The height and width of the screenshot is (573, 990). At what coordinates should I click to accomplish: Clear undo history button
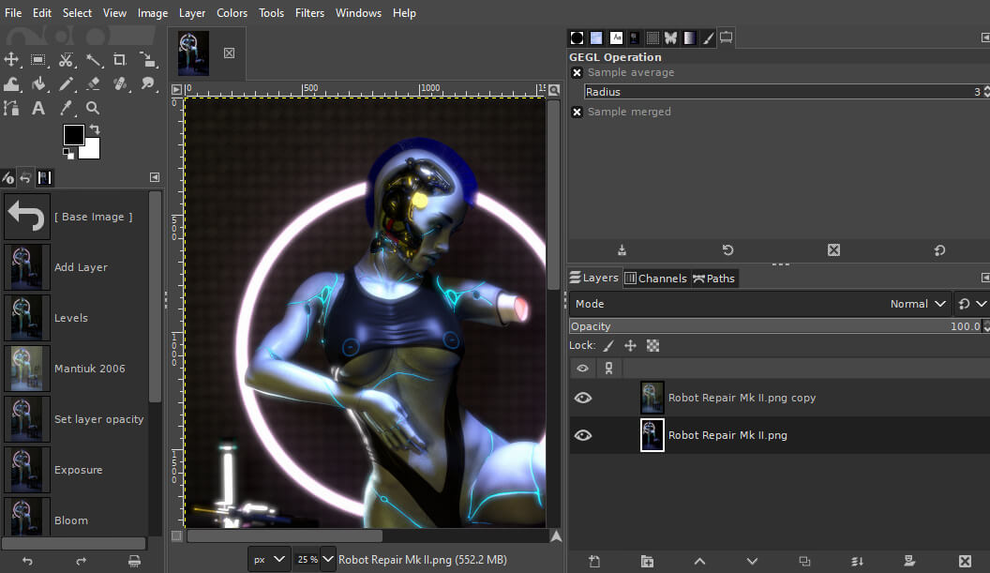click(134, 561)
